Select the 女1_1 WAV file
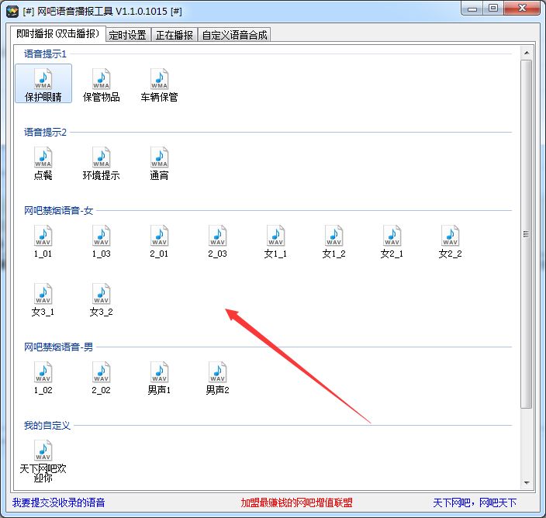The image size is (546, 518). (x=275, y=241)
